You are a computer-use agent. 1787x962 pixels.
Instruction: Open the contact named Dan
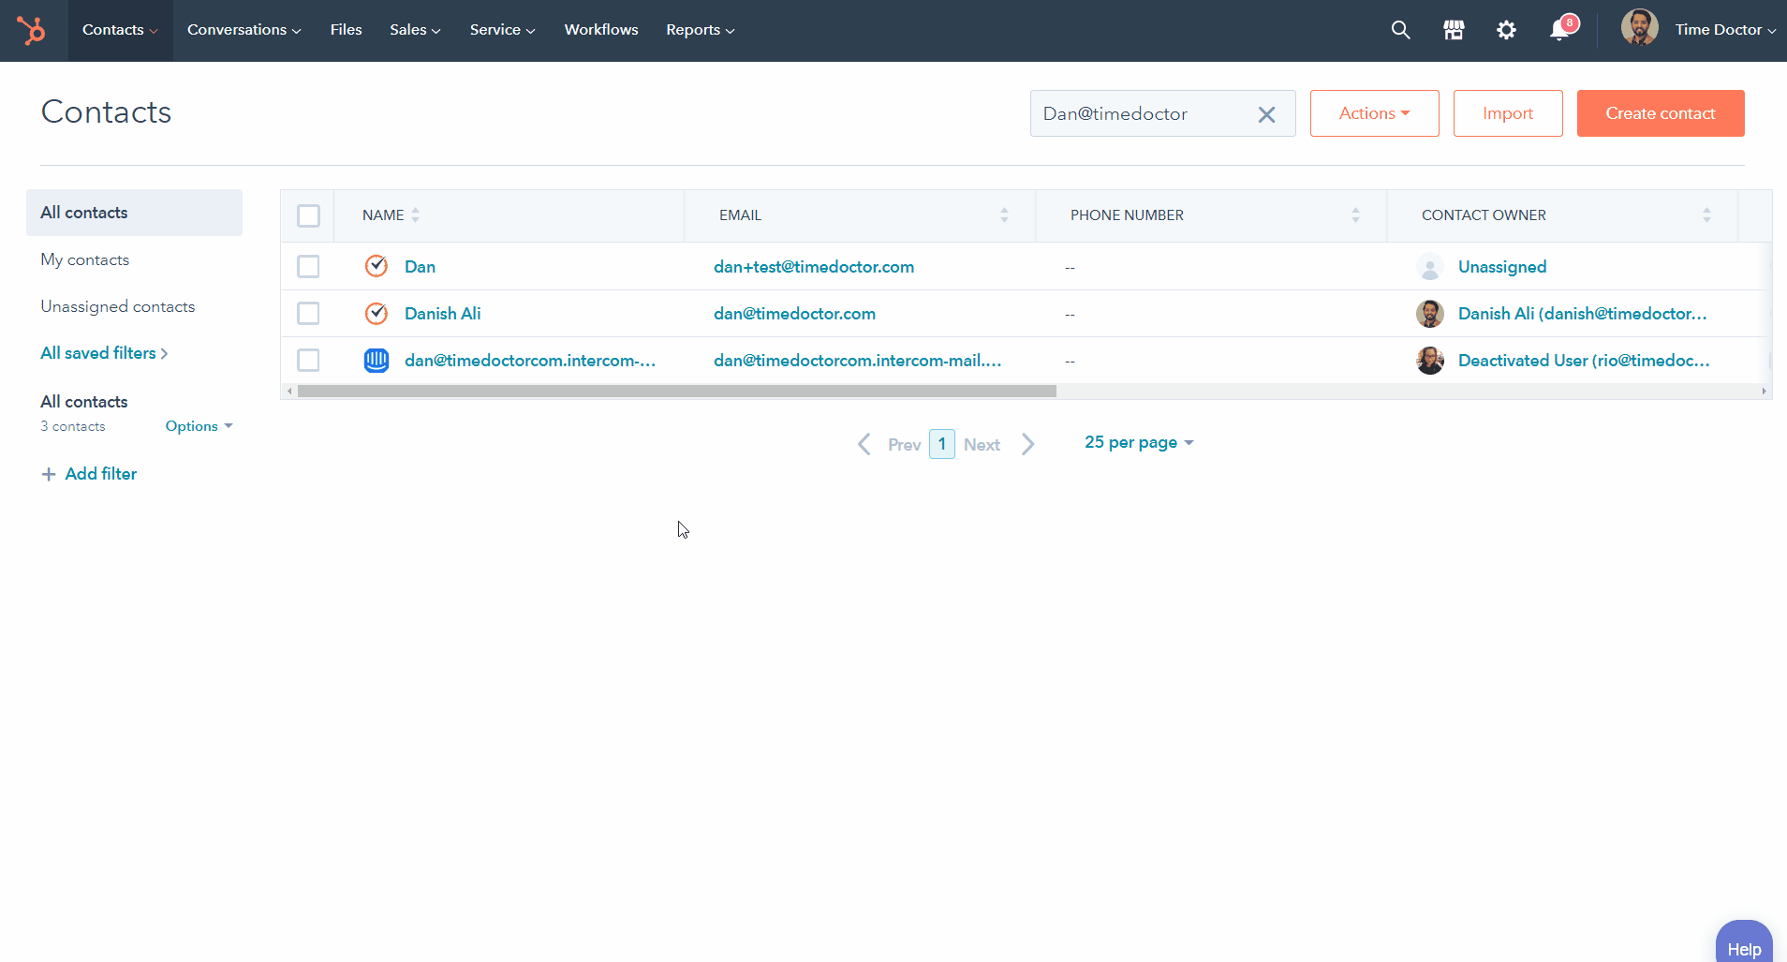pos(420,267)
